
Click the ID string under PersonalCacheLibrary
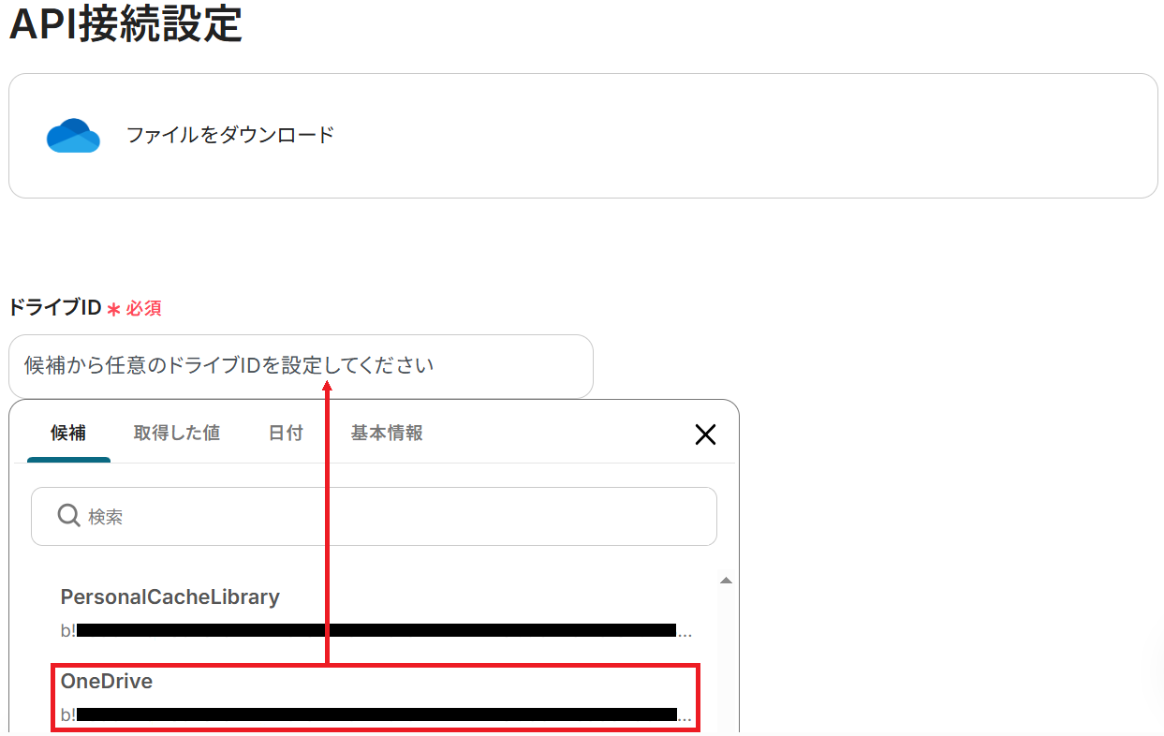coord(375,630)
